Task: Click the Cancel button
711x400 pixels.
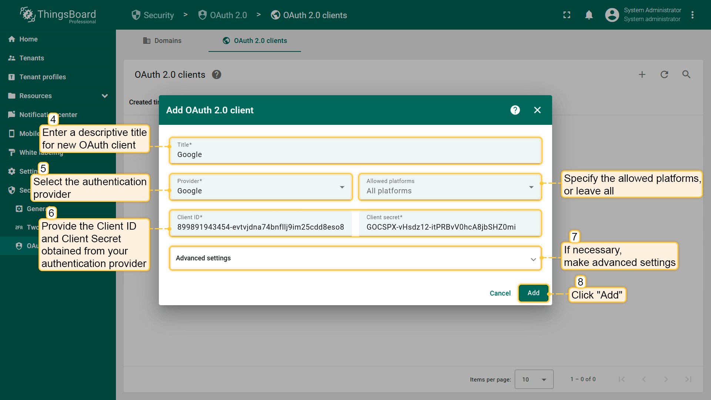Action: point(500,293)
